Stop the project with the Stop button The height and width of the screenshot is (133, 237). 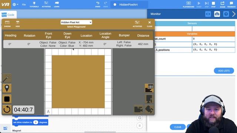[213, 4]
